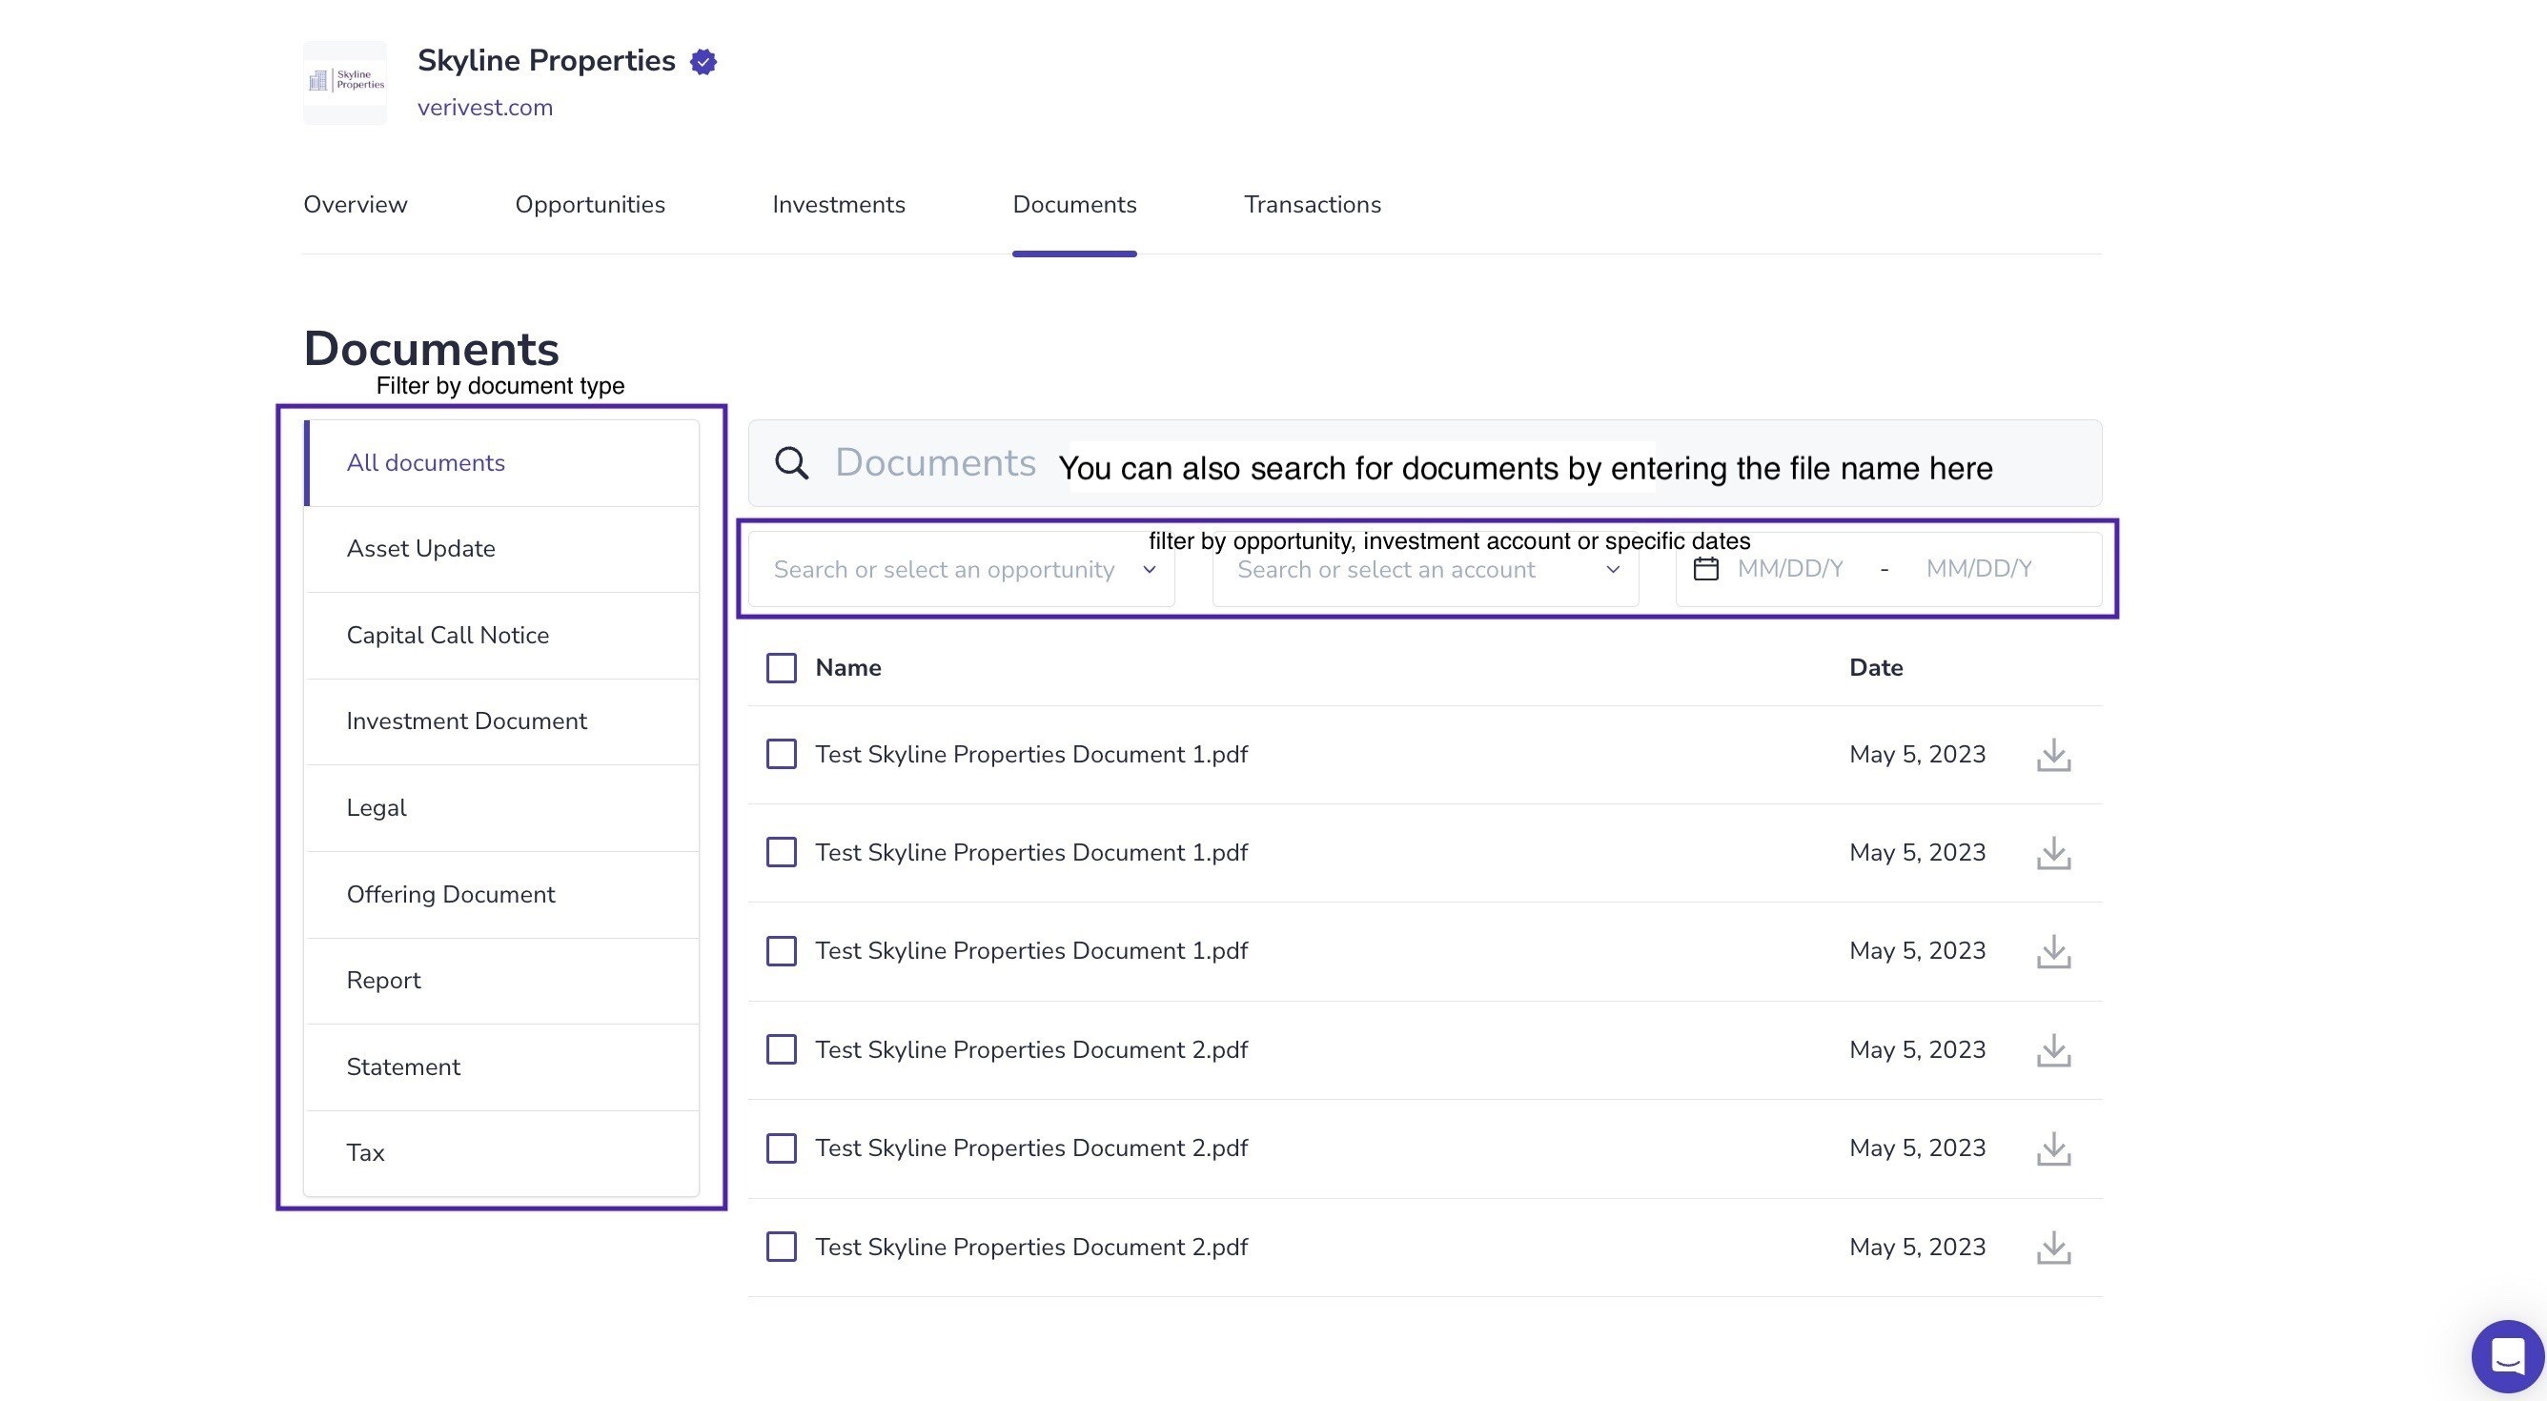Filter by Asset Update document type
Screen dimensions: 2547x1401
tap(502, 549)
